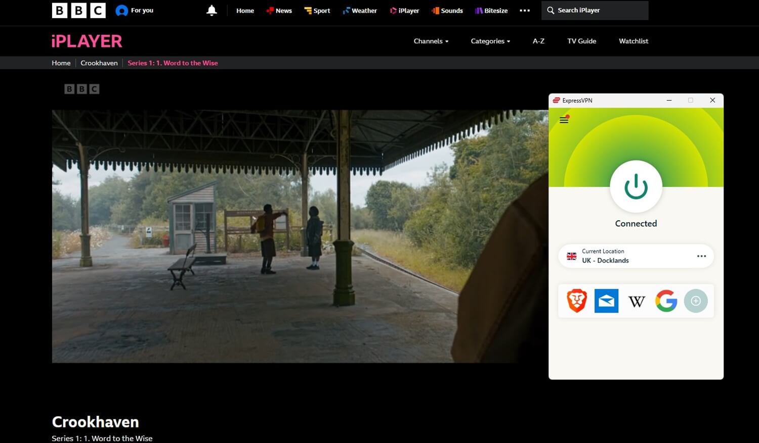
Task: Check the BBC Weather icon
Action: coord(347,10)
